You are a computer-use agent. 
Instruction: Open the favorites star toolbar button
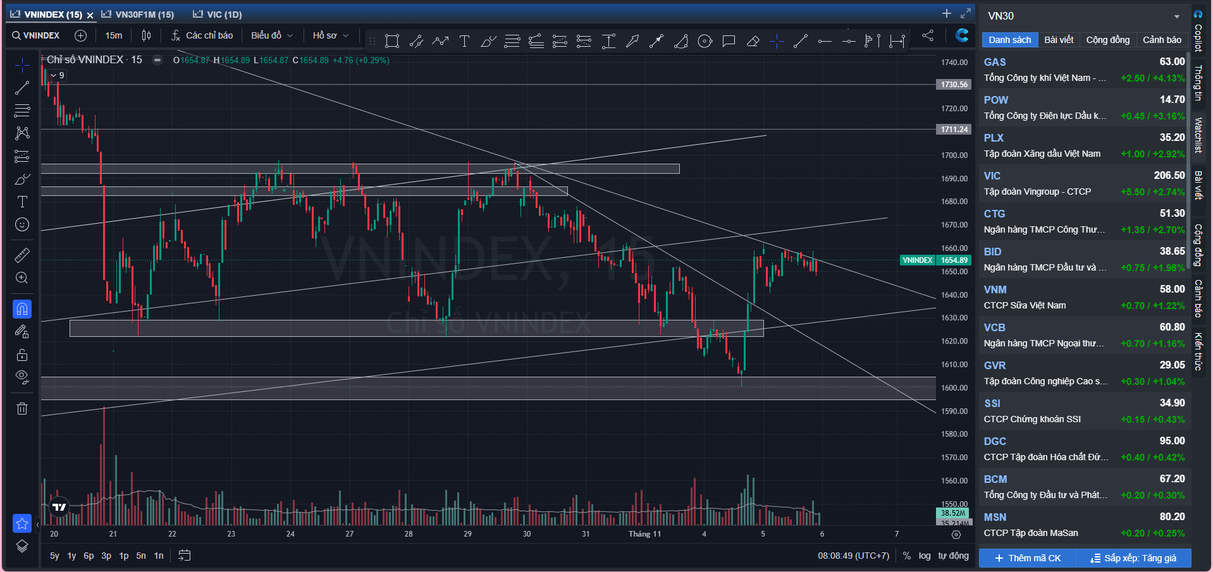(x=22, y=523)
